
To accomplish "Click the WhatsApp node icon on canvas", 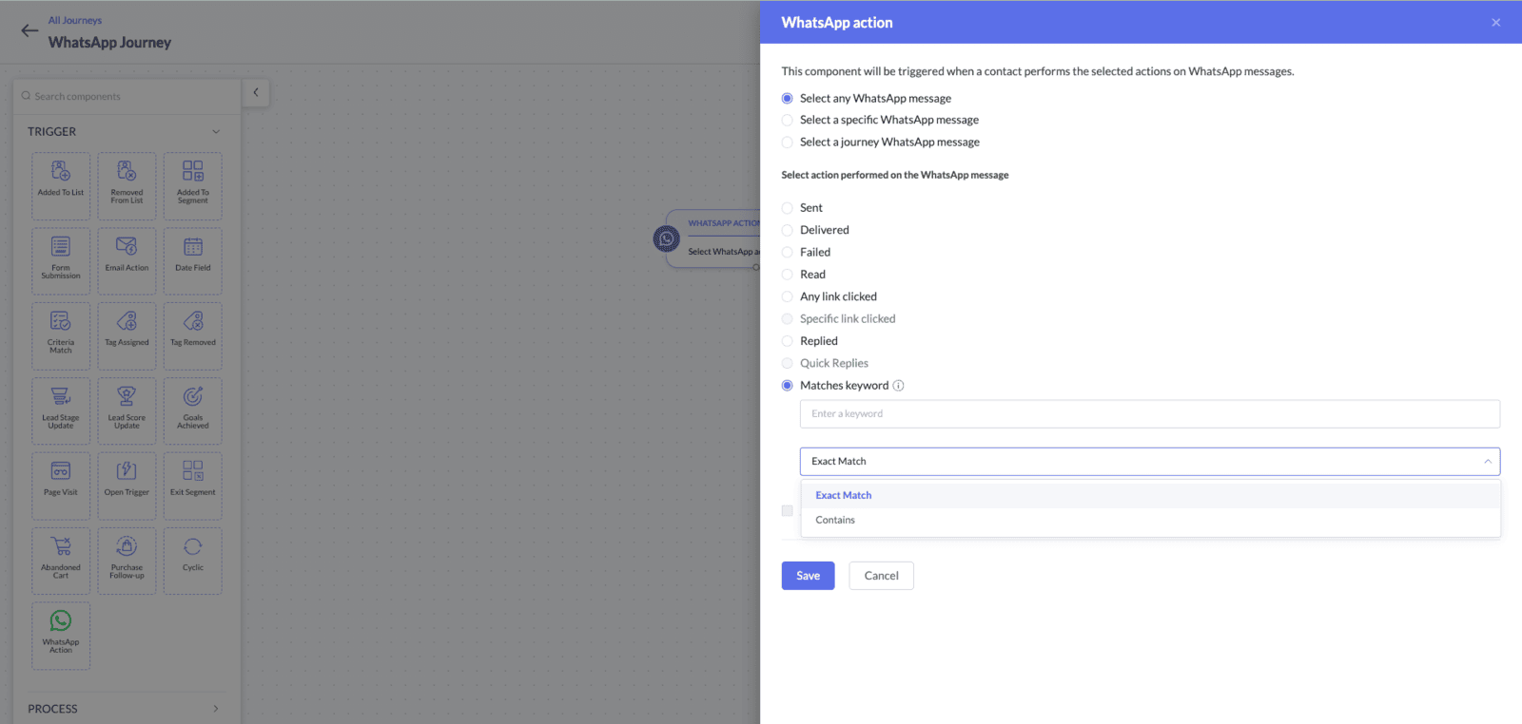I will (666, 238).
